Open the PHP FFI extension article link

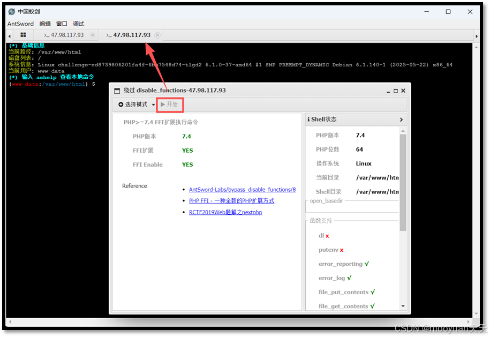point(231,201)
